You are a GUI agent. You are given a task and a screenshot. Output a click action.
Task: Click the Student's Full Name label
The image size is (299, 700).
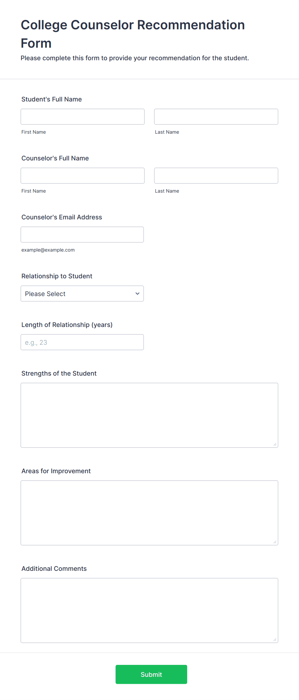pyautogui.click(x=52, y=99)
